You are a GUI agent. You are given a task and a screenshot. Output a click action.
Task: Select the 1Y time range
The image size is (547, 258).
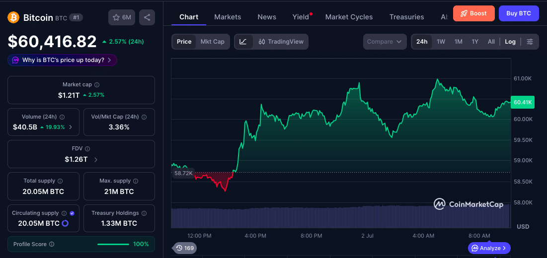click(x=475, y=42)
